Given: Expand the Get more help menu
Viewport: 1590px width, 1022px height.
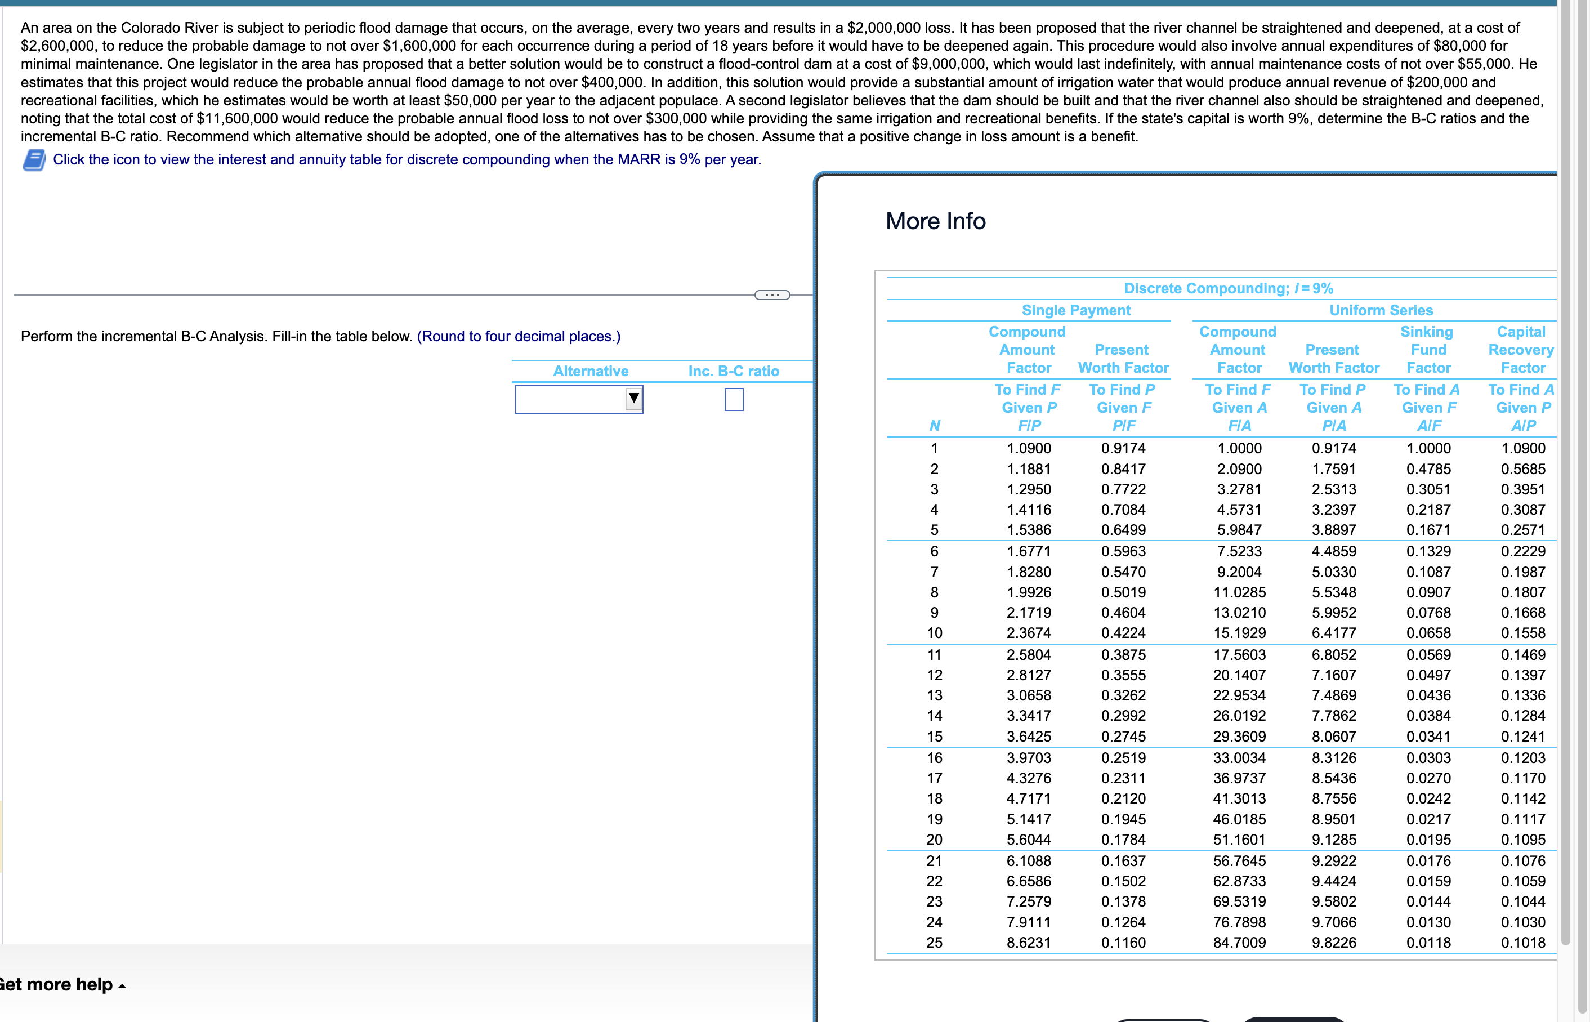Looking at the screenshot, I should coord(61,984).
